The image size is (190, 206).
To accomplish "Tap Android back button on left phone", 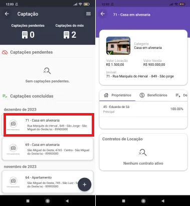I will point(67,201).
